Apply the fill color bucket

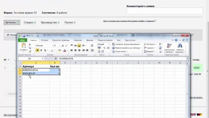(x=59, y=50)
